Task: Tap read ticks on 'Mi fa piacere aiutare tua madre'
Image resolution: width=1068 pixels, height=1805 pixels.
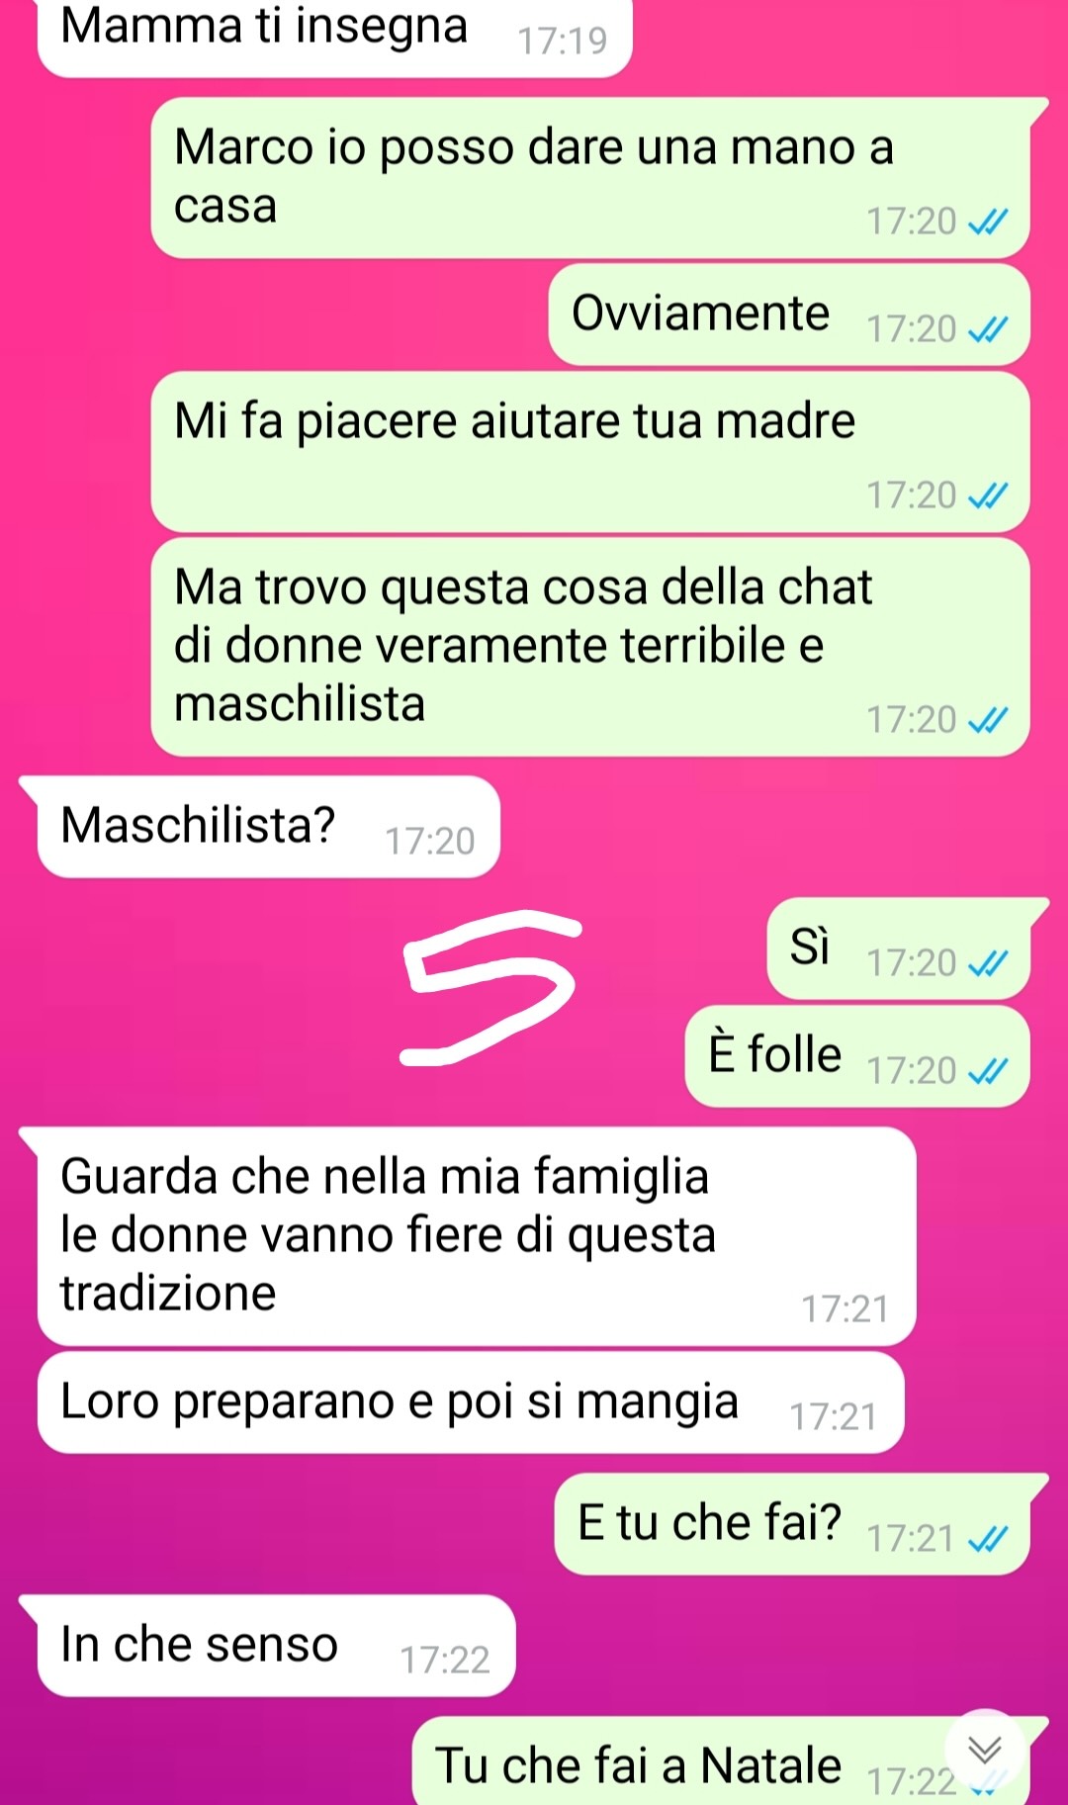Action: click(x=987, y=495)
